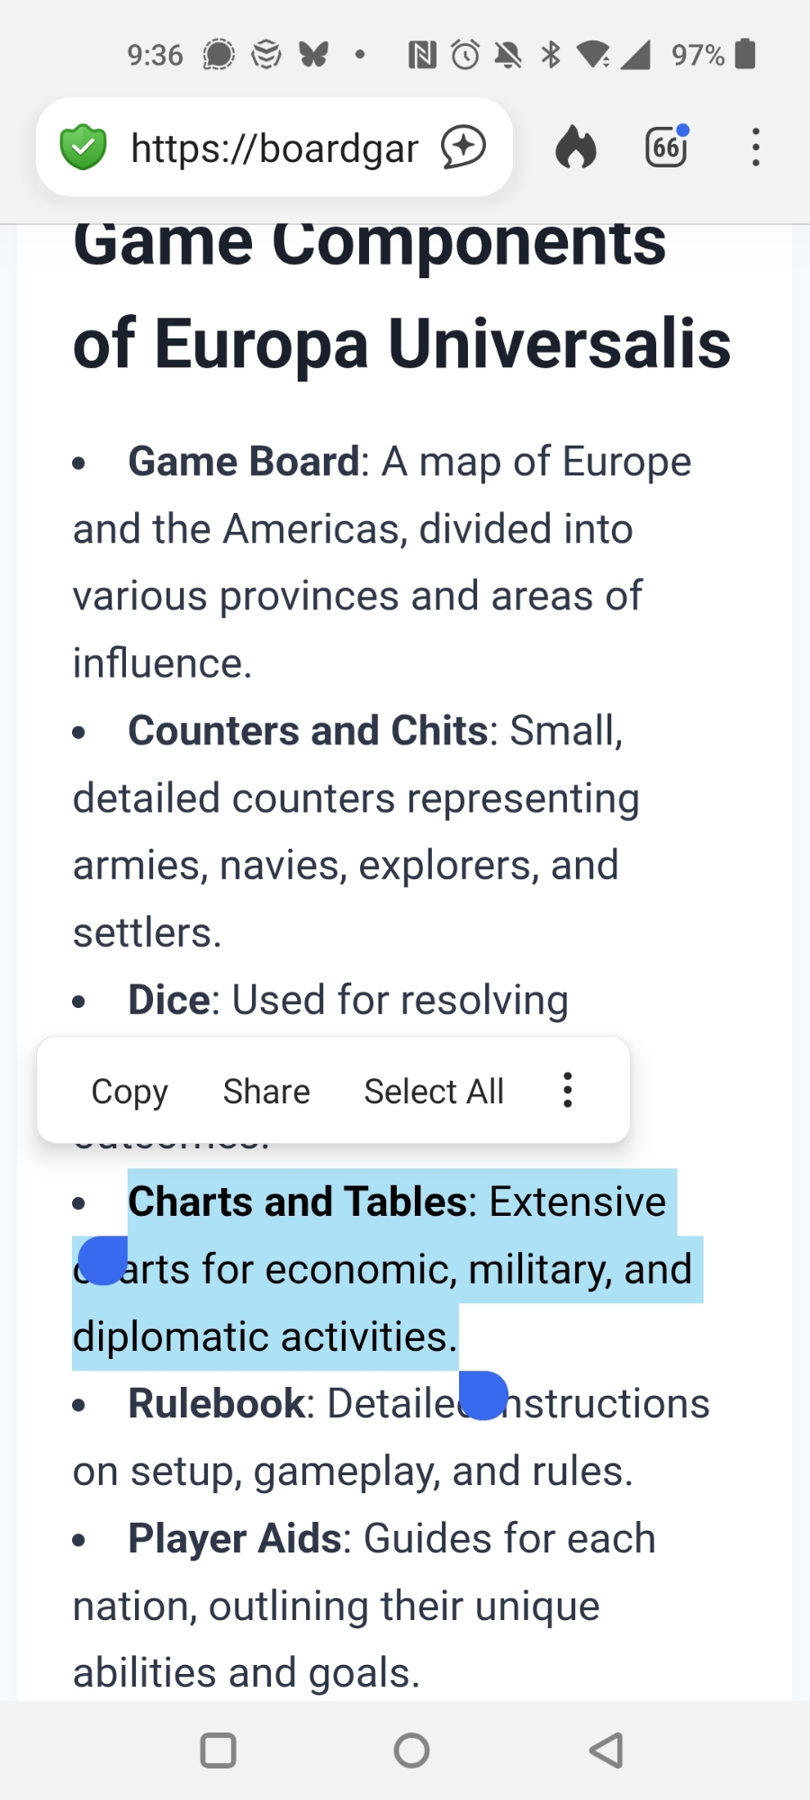
Task: Open recent apps with the square button
Action: 218,1750
